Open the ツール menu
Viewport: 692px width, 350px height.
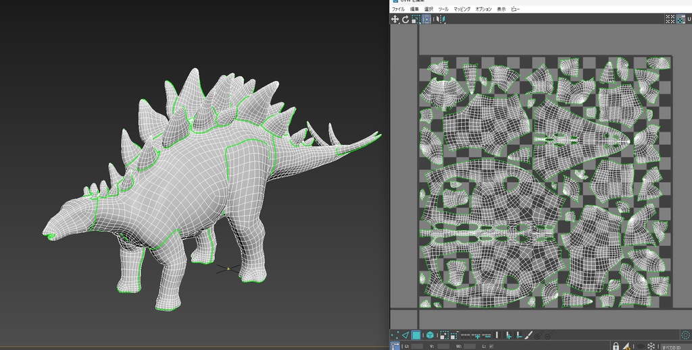(443, 9)
